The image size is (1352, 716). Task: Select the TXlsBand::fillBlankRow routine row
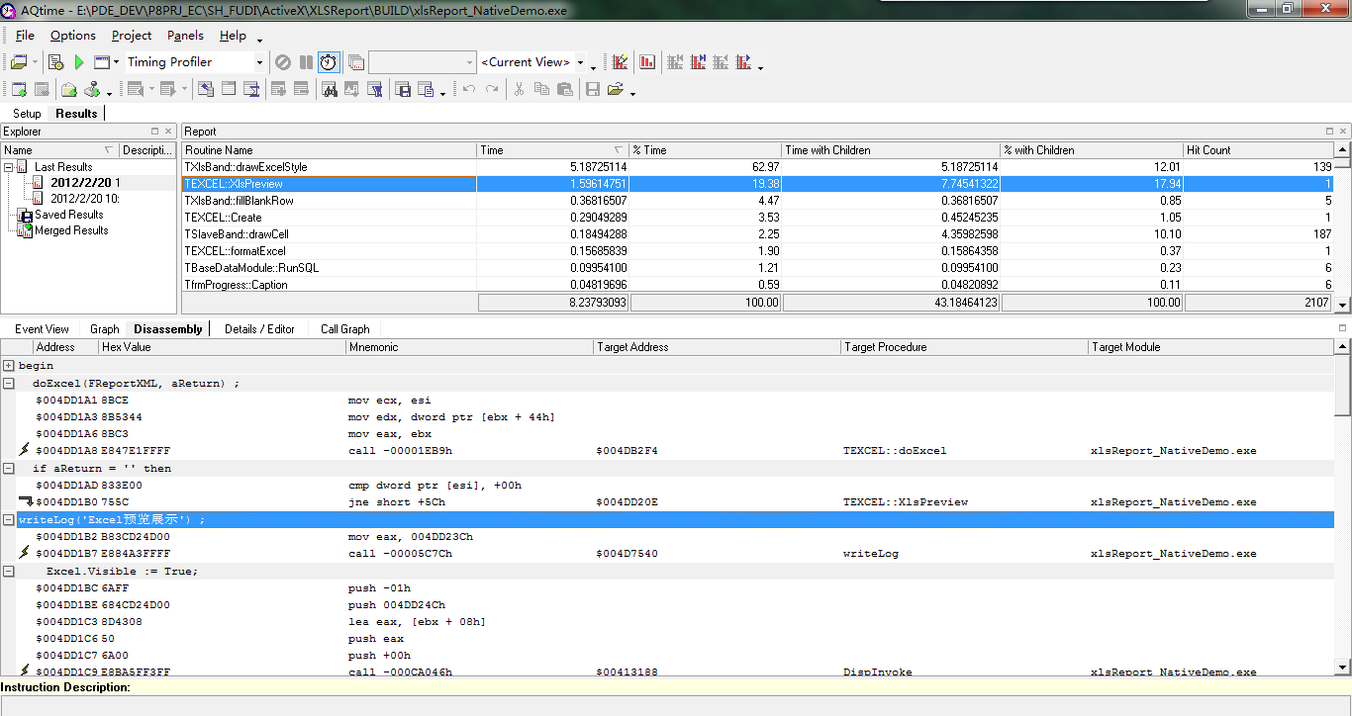[239, 201]
